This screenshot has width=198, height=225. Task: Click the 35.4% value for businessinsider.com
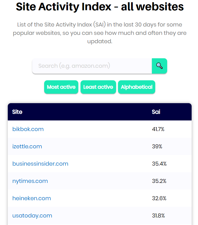(160, 164)
